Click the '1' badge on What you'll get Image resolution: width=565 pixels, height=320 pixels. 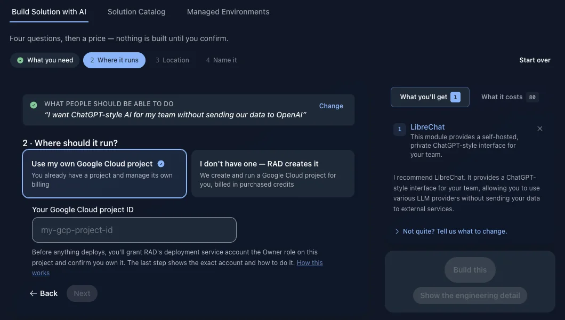coord(455,97)
